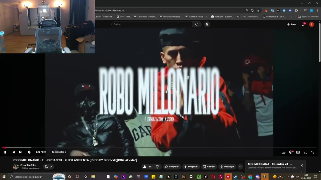The image size is (321, 180).
Task: Open the hora gmt bookmark
Action: [222, 17]
